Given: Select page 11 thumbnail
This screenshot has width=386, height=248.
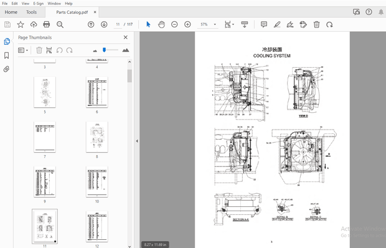Looking at the screenshot, I should click(x=45, y=226).
